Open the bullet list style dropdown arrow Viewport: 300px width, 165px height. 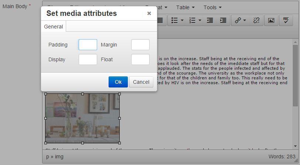point(182,20)
